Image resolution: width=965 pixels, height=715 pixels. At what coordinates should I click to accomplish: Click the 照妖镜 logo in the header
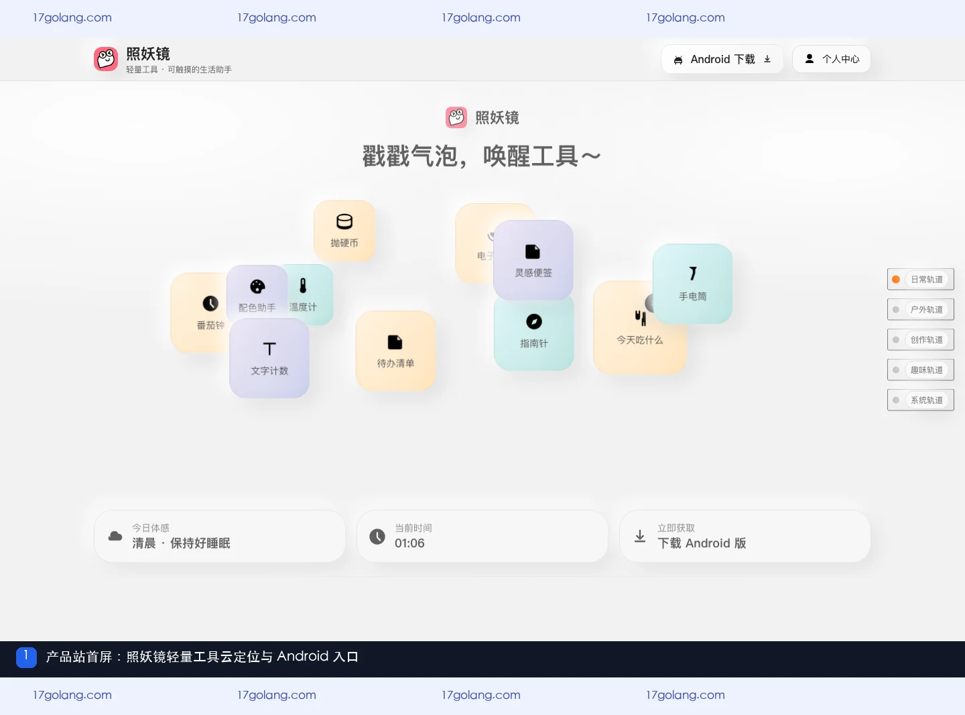106,59
